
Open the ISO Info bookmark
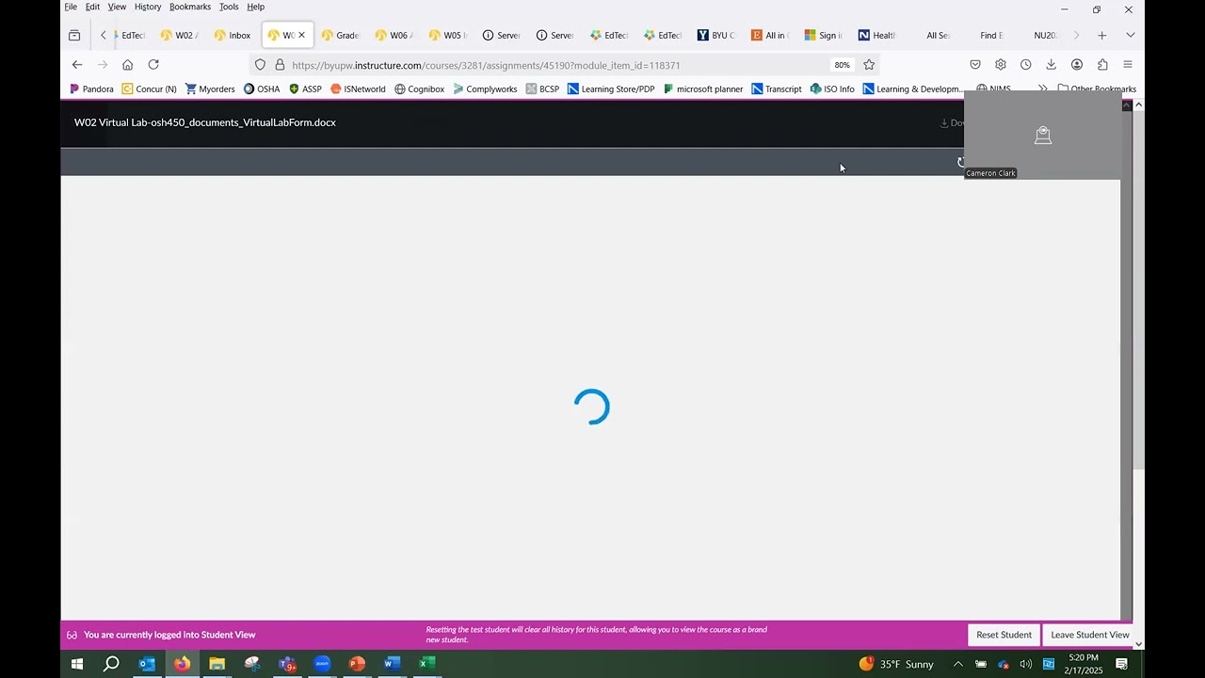coord(832,89)
